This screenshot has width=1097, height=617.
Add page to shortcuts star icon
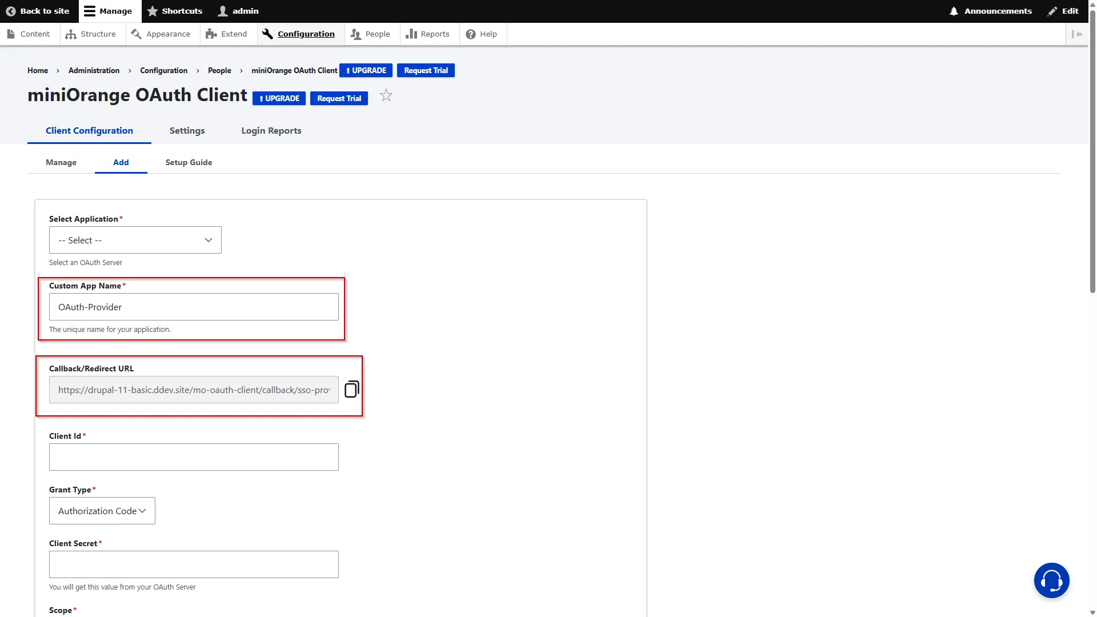click(x=386, y=95)
